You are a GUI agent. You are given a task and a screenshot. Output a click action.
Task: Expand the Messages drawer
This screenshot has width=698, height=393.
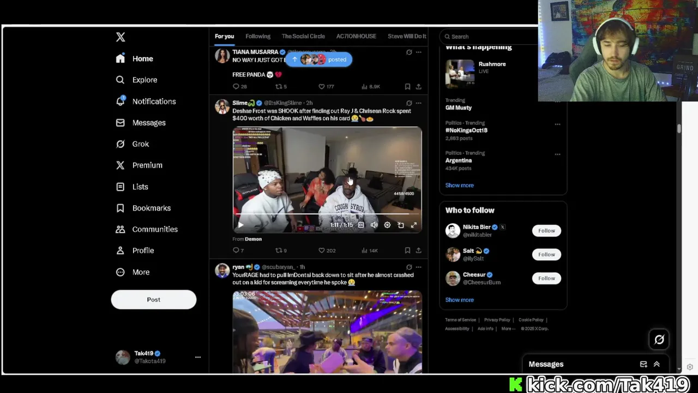point(657,364)
